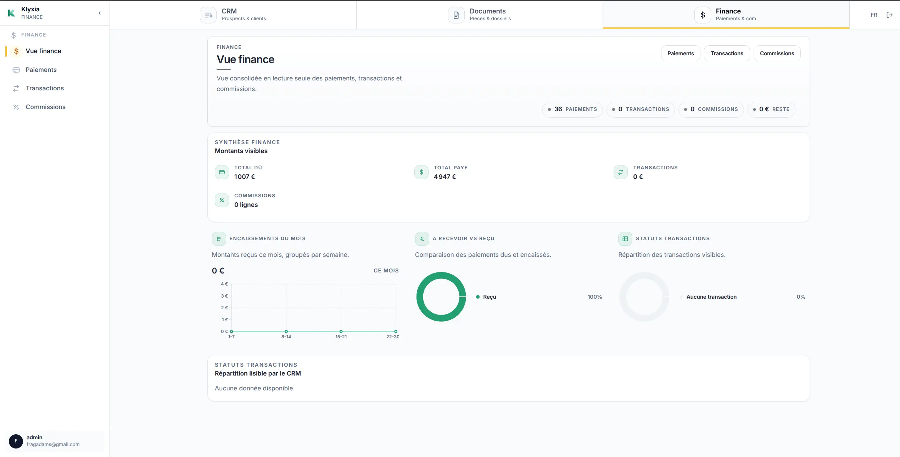
Task: Select the Finance tab
Action: (726, 15)
